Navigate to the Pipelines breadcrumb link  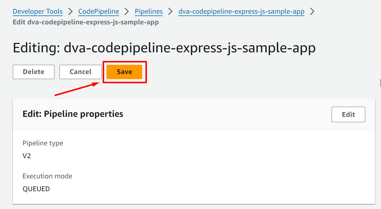(149, 12)
